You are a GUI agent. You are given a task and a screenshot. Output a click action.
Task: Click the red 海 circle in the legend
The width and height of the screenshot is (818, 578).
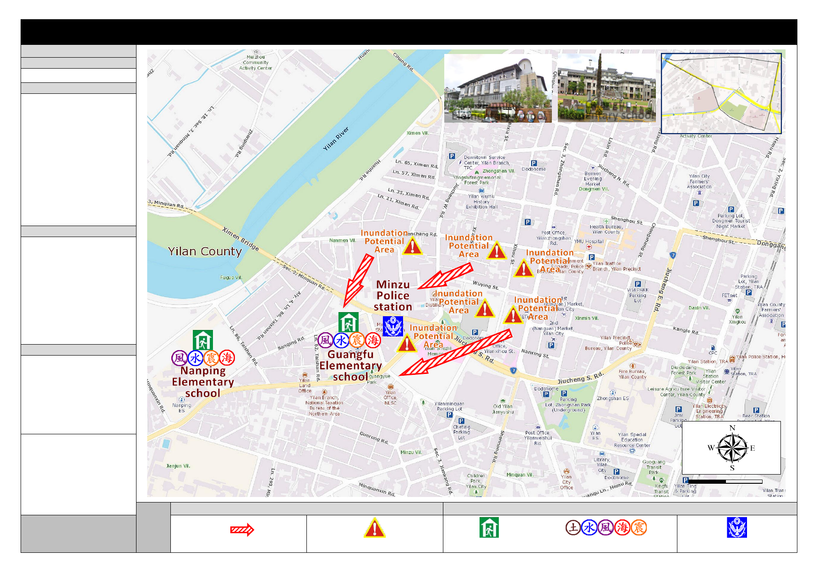(x=622, y=528)
